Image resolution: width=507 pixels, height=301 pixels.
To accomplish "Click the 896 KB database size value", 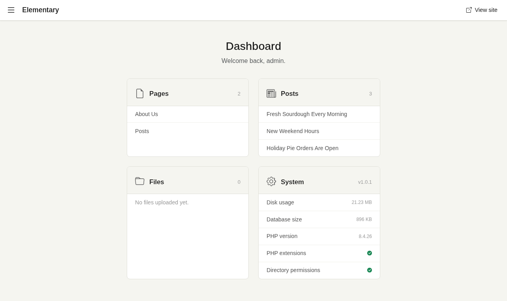I will [364, 219].
